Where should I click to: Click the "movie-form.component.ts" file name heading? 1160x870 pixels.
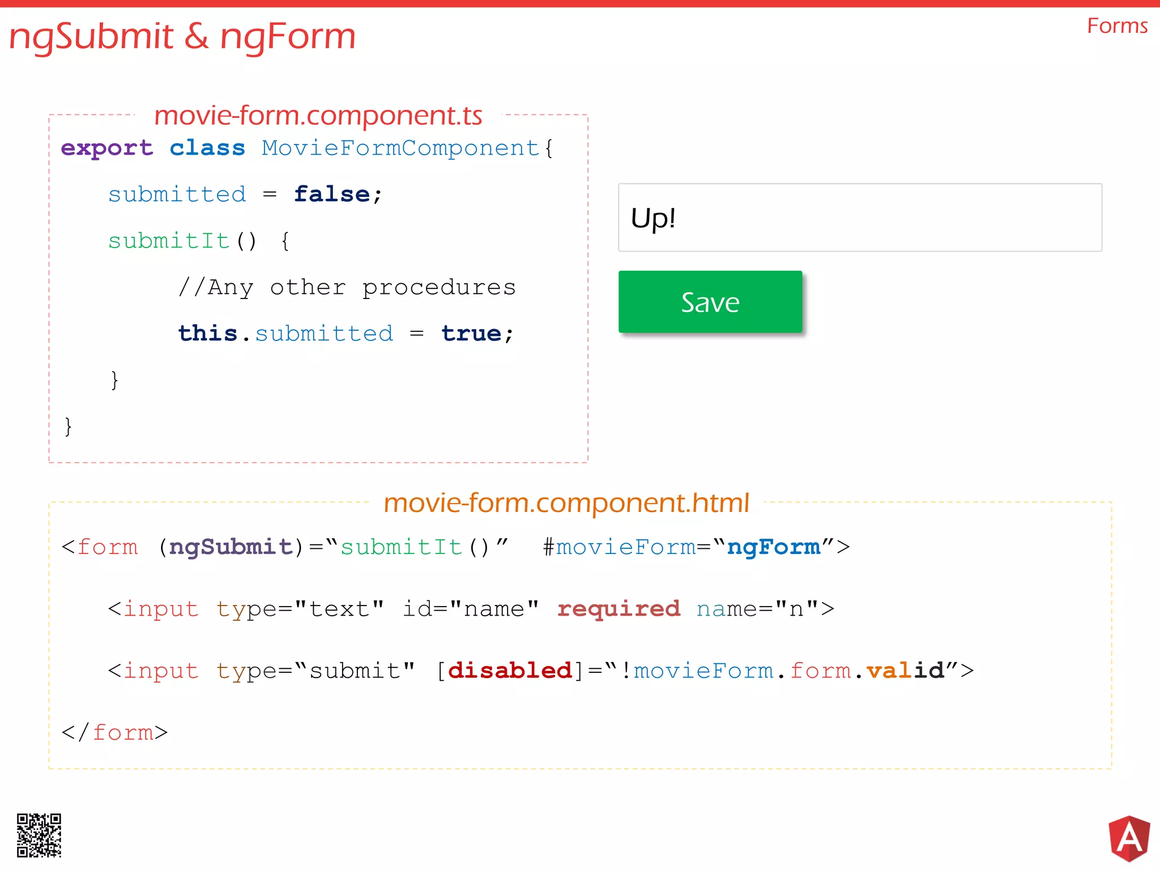pyautogui.click(x=318, y=116)
